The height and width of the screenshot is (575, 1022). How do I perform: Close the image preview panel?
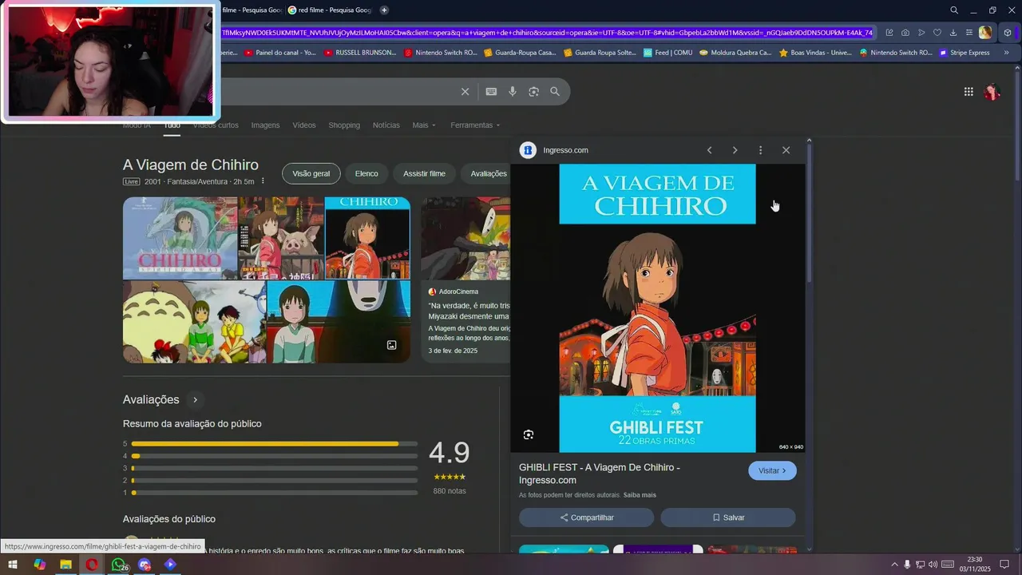786,150
